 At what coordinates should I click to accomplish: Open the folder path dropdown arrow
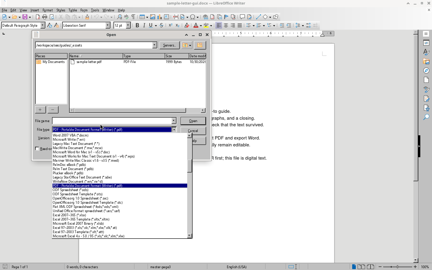154,45
